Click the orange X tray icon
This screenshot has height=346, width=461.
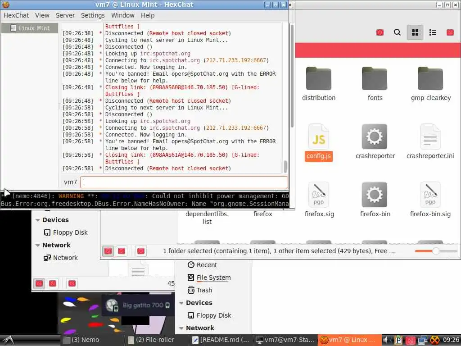coord(435,340)
